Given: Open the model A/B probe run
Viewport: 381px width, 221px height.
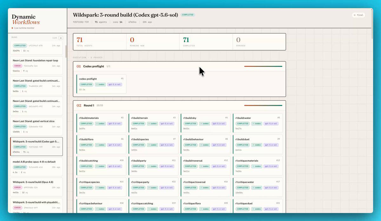Looking at the screenshot, I should click(x=37, y=167).
